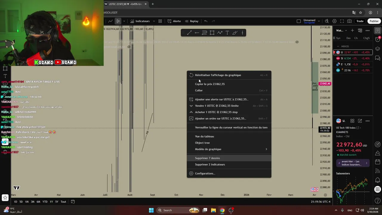Screen dimensions: 382x215
Task: Click the Alerte button
Action: 174,21
